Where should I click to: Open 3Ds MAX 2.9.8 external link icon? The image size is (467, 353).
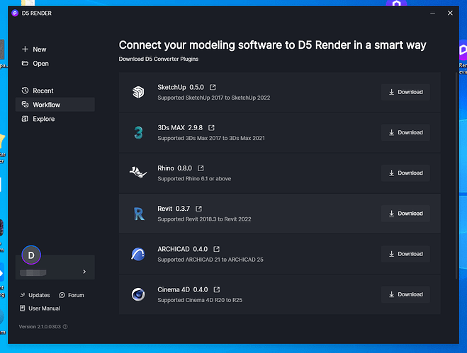tap(211, 127)
